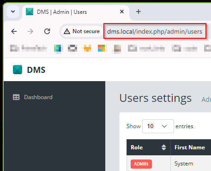Click the orange bookmark icon
This screenshot has width=211, height=171.
click(87, 48)
